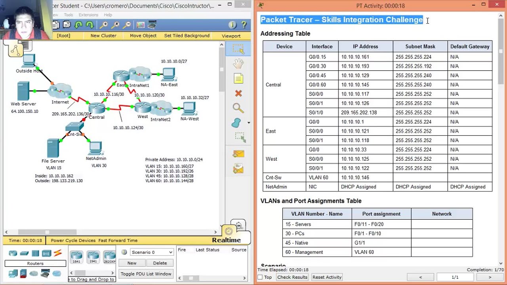The height and width of the screenshot is (285, 507).
Task: Click the Check Results button
Action: (292, 277)
